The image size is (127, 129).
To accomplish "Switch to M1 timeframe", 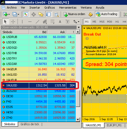I will point(87,22).
